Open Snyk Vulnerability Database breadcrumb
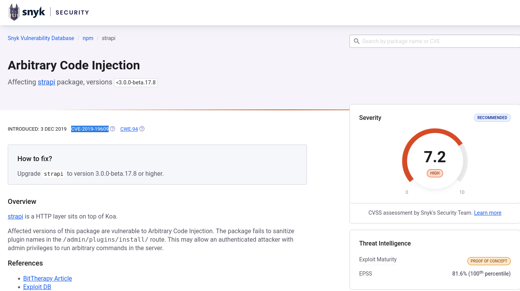Viewport: 520px width, 291px height. pos(41,38)
